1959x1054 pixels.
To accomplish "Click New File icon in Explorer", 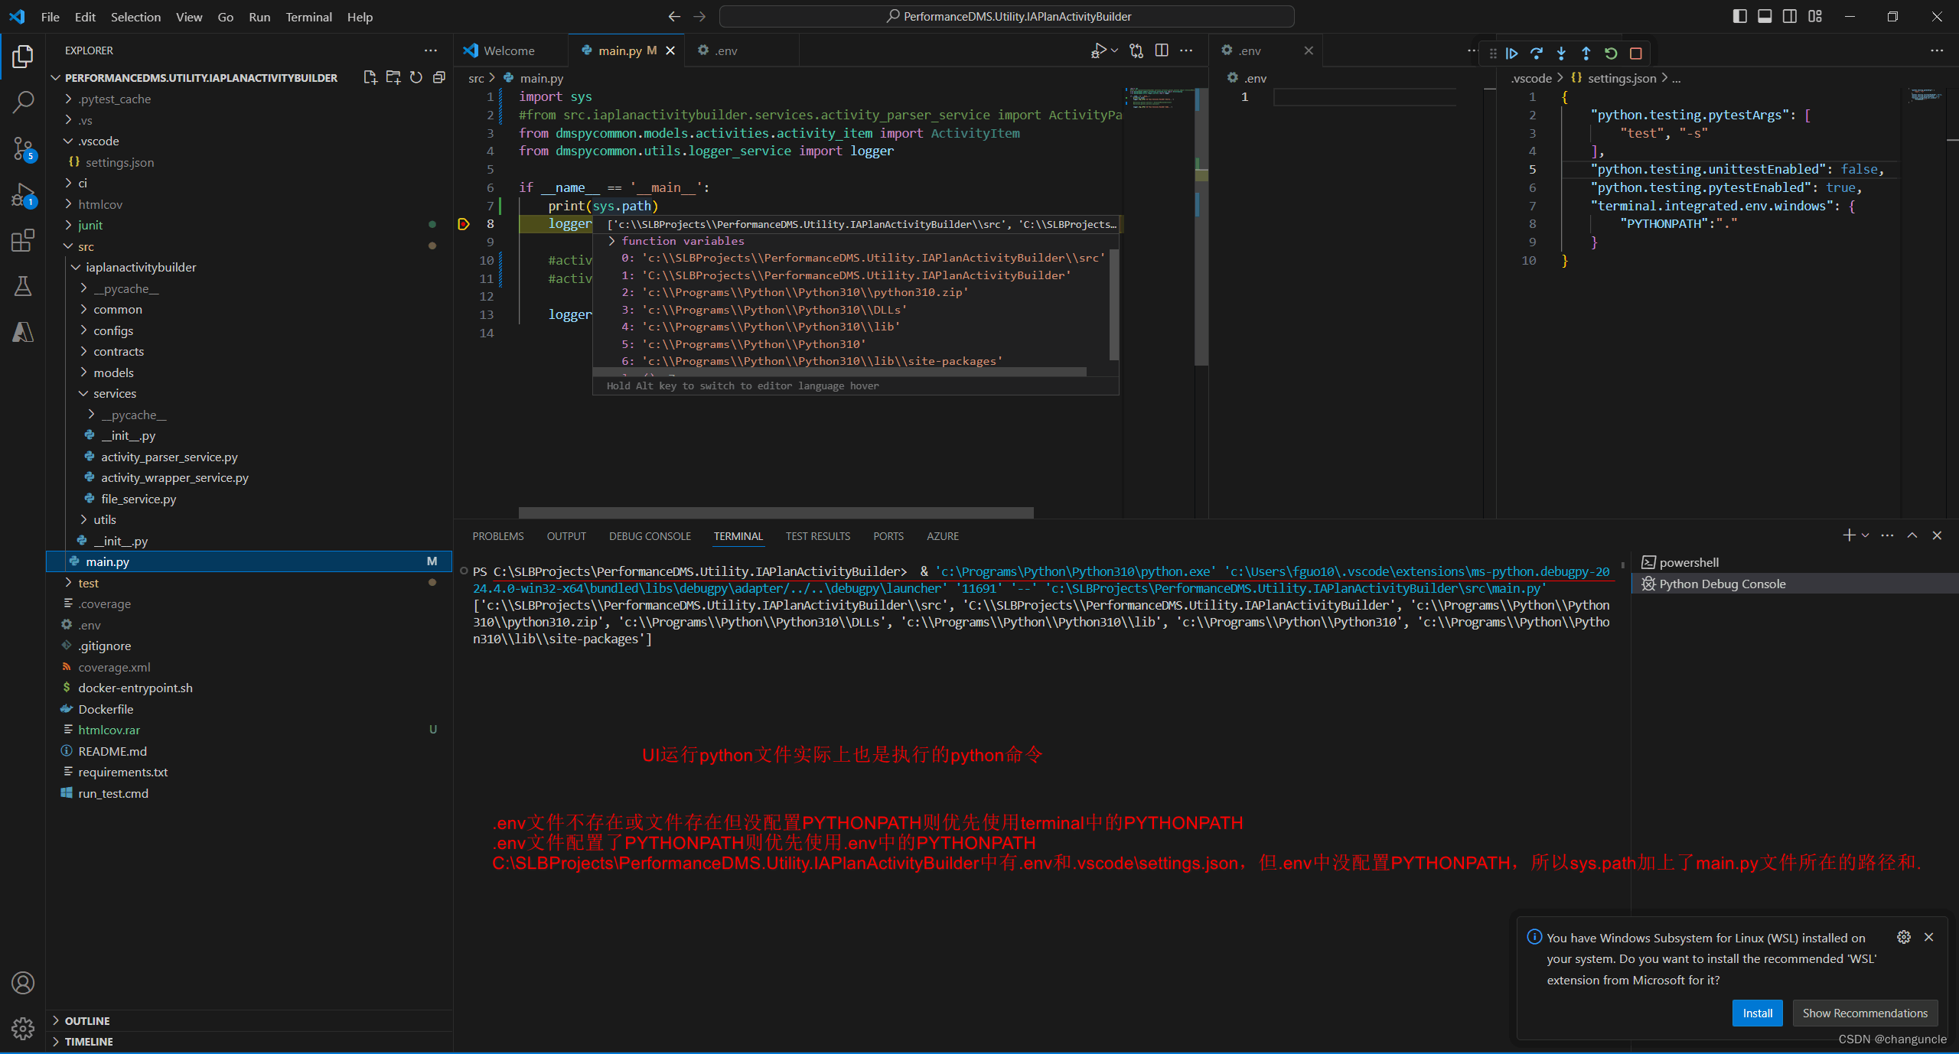I will coord(370,77).
